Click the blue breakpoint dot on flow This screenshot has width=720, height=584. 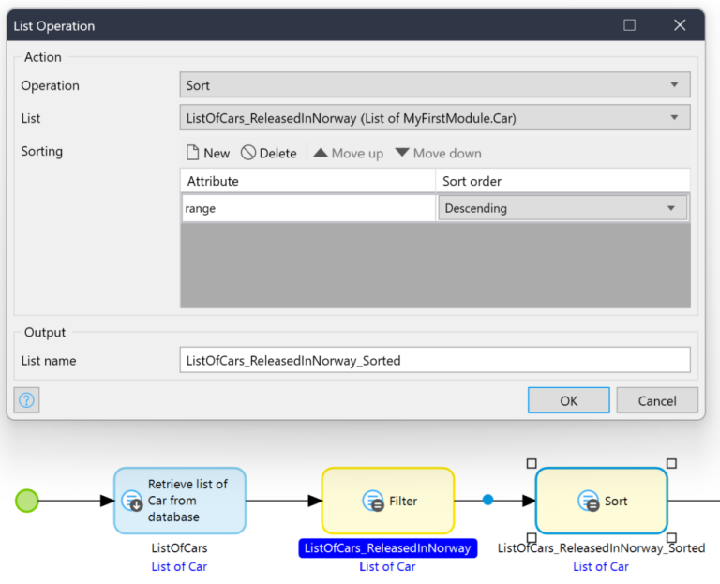488,500
